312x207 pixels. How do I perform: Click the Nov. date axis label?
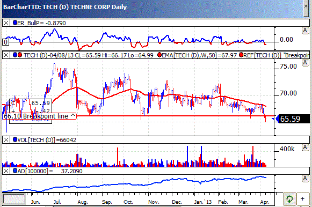click(154, 202)
